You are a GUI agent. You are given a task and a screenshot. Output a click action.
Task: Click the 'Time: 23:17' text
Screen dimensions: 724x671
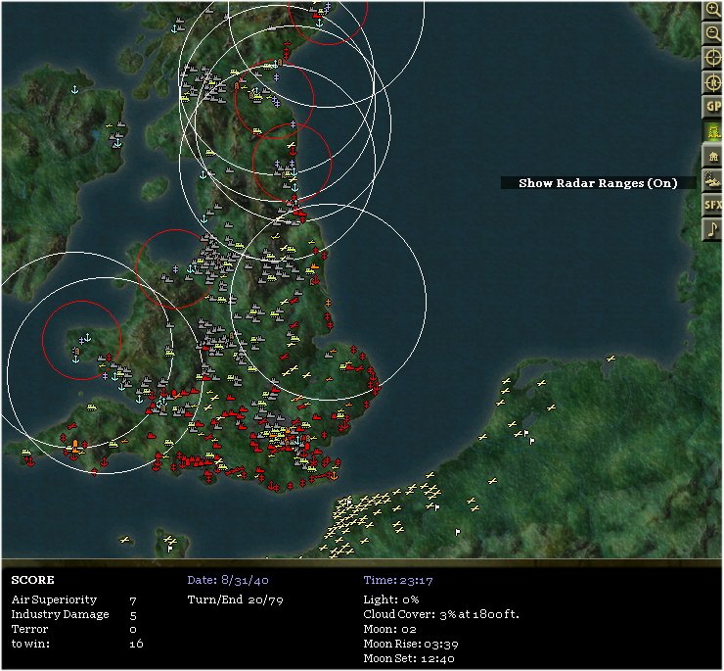click(398, 580)
